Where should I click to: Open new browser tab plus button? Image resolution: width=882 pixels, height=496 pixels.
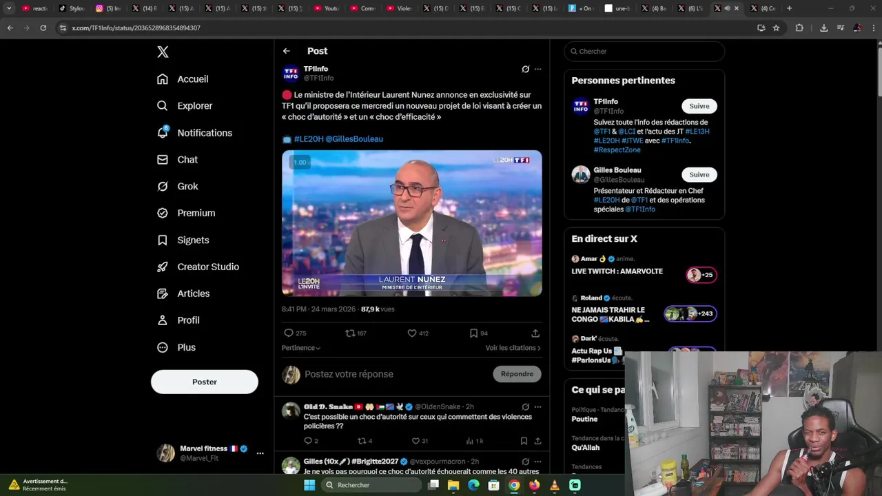[789, 8]
